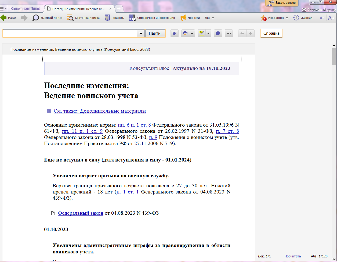
Task: Open the Журнал history
Action: 303,18
